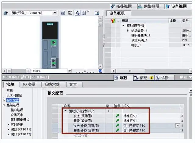The image size is (195, 143).
Task: Select 常规 in properties tree
Action: click(9, 90)
